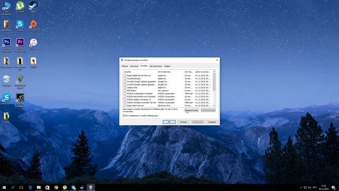Check NVIDIA NetworkService Container checkbox

tap(125, 97)
